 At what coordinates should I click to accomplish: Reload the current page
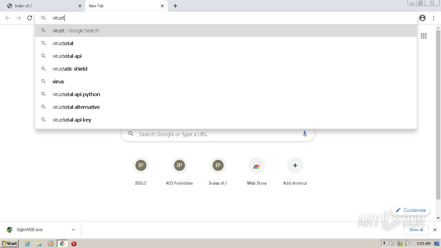click(30, 18)
